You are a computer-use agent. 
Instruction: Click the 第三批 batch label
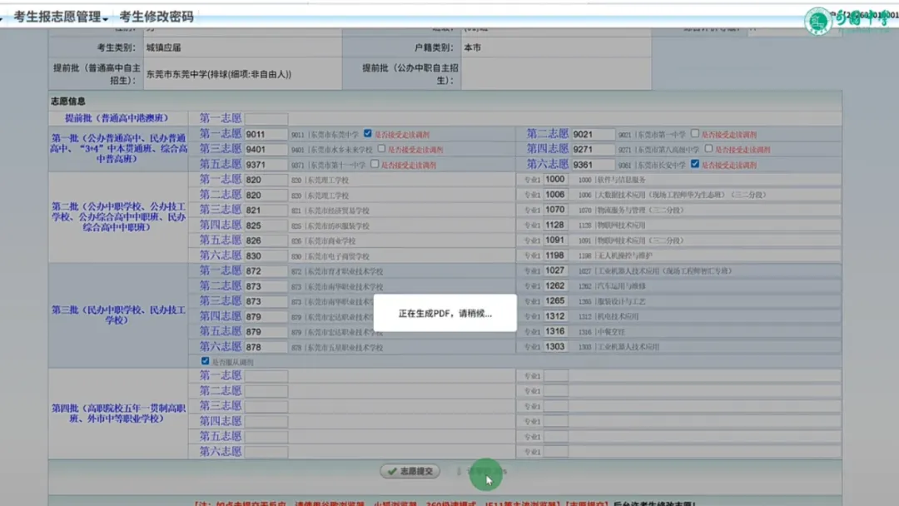pyautogui.click(x=118, y=315)
